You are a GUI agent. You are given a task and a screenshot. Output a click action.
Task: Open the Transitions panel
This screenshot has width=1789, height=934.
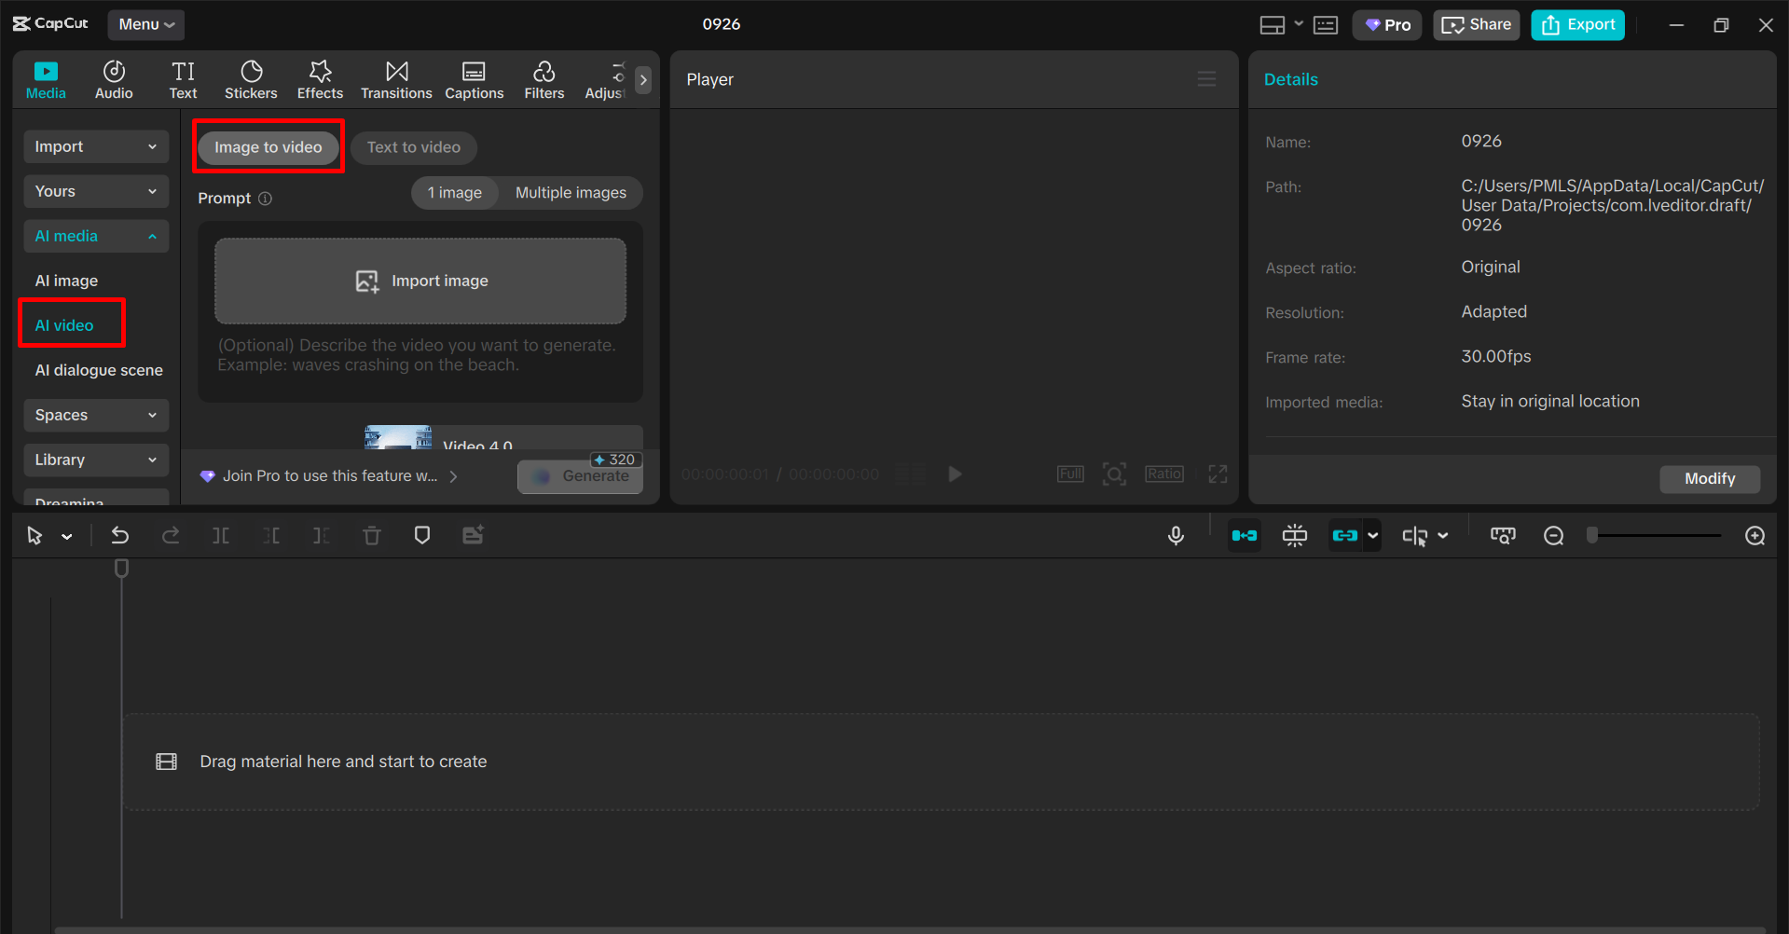396,79
